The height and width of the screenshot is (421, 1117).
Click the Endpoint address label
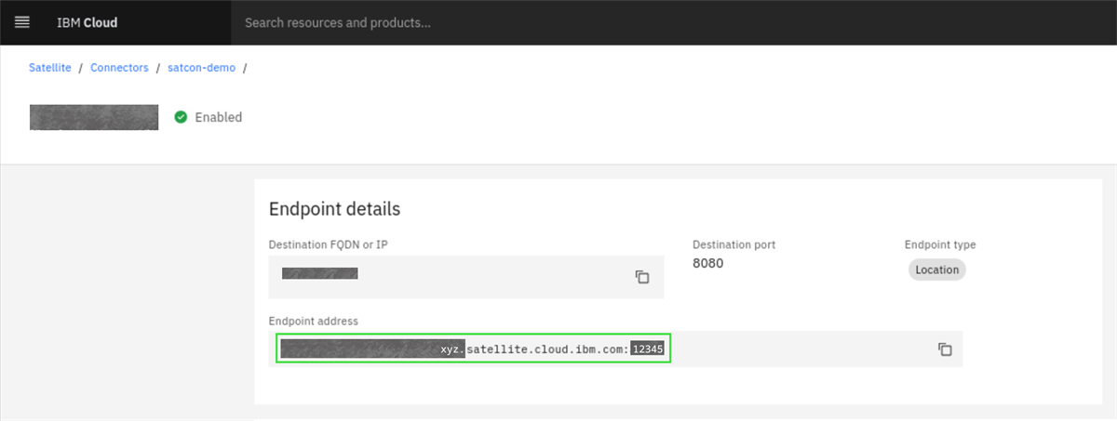313,321
